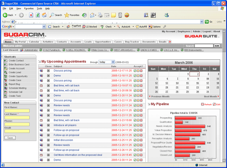This screenshot has width=227, height=168.
Task: Click the Last Name field in New Contact
Action: pyautogui.click(x=17, y=117)
